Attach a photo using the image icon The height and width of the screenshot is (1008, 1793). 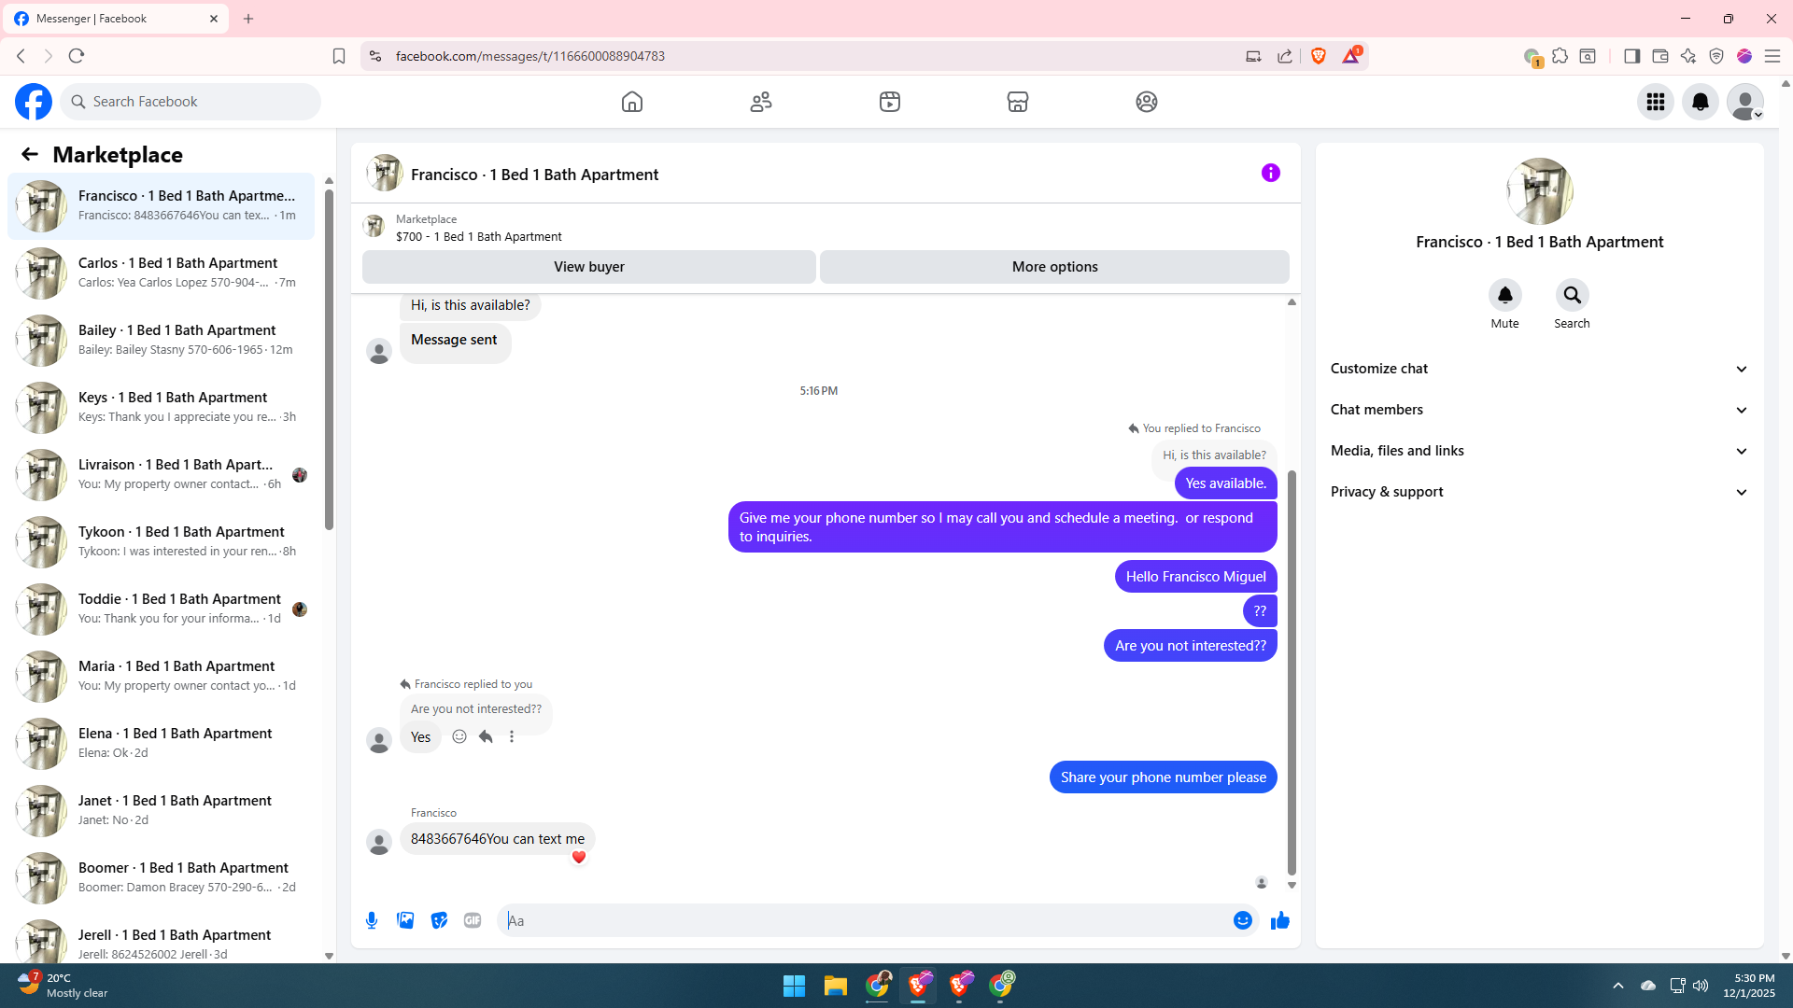coord(405,920)
